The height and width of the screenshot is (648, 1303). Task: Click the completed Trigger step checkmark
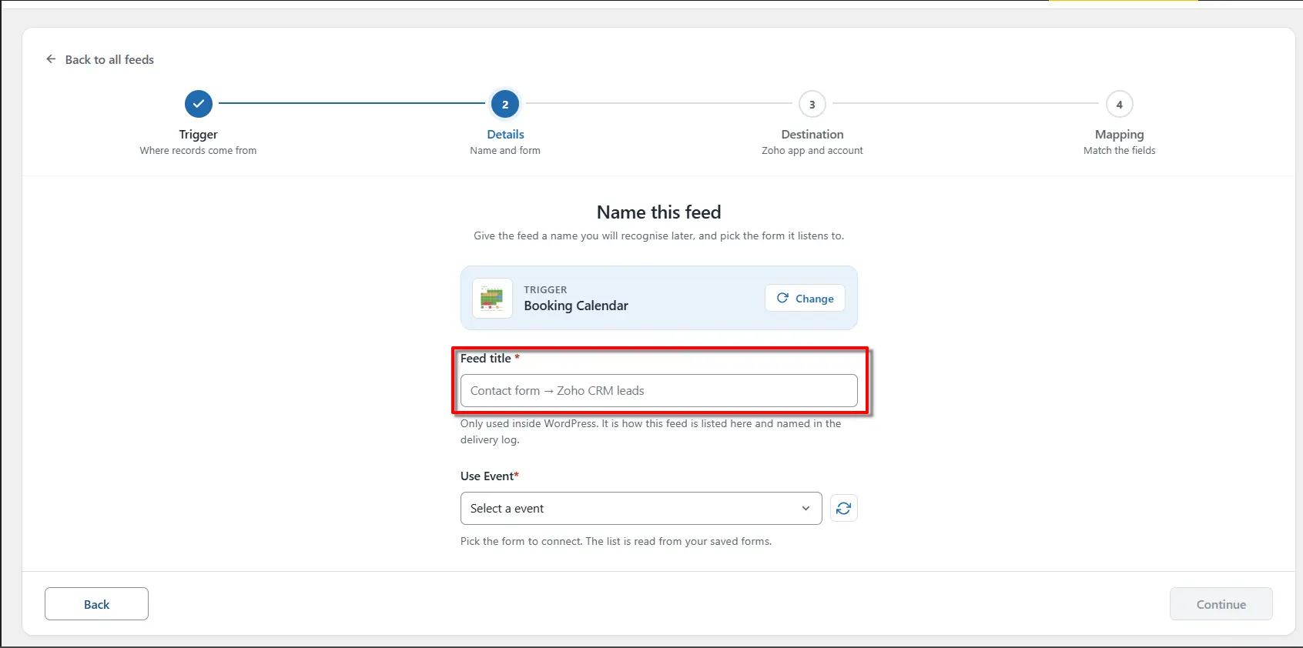tap(199, 104)
